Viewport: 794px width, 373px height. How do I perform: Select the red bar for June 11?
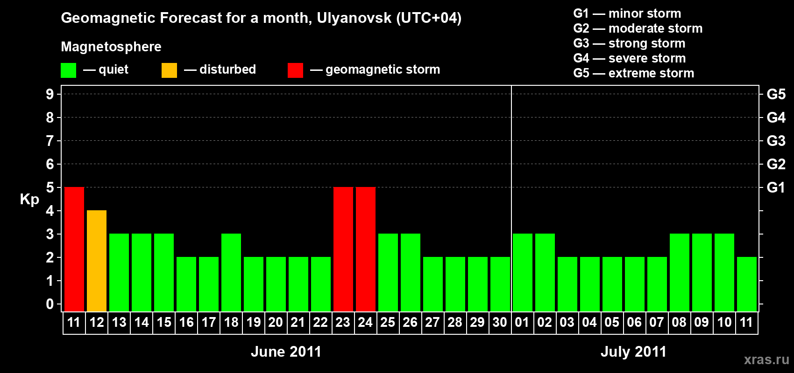[x=74, y=249]
